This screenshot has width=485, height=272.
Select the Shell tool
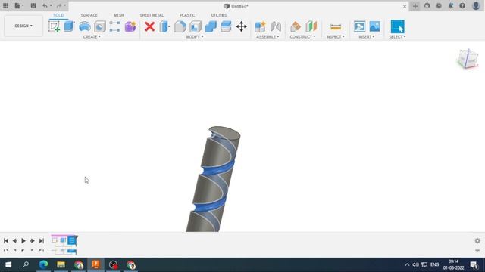coord(196,26)
